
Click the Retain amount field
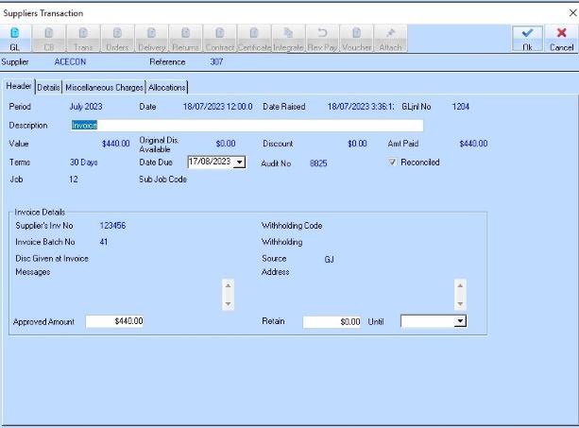(x=332, y=321)
